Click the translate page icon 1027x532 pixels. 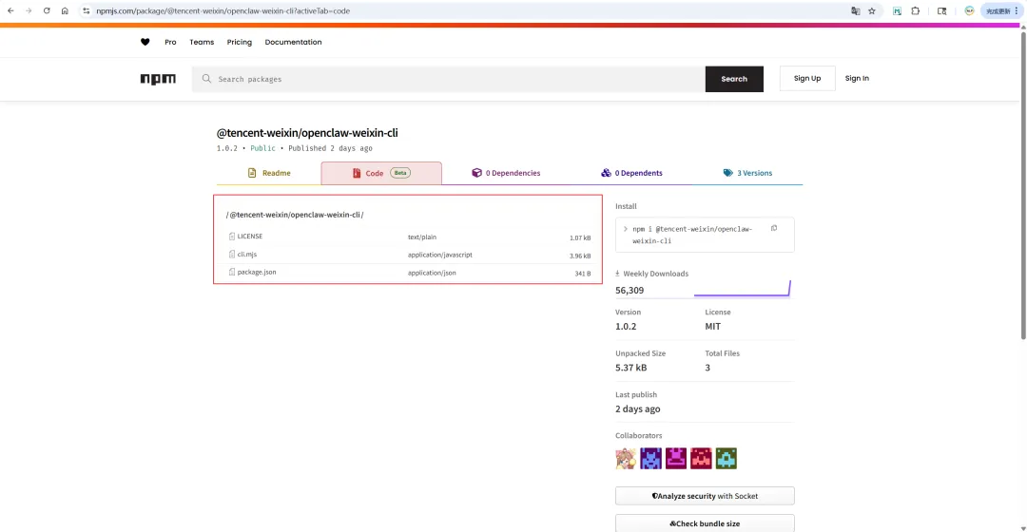click(856, 10)
